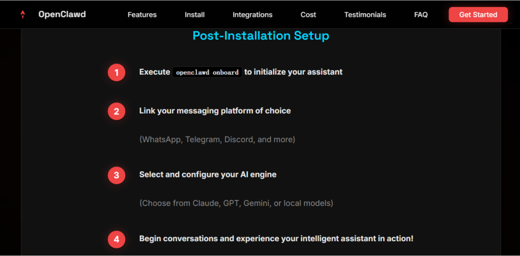Click Select and configure your AI engine

(x=208, y=174)
